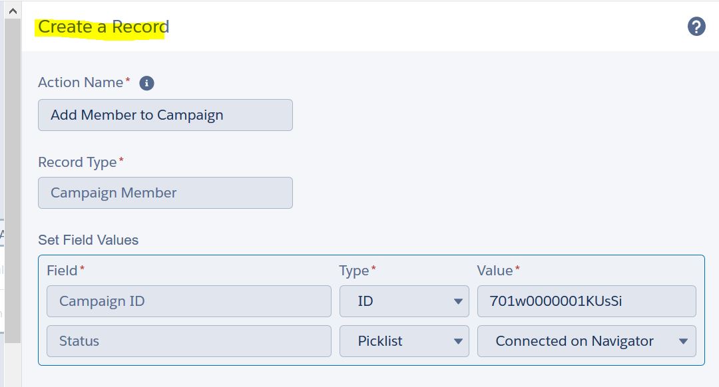The height and width of the screenshot is (387, 719).
Task: Click the Set Field Values label
Action: (x=88, y=240)
